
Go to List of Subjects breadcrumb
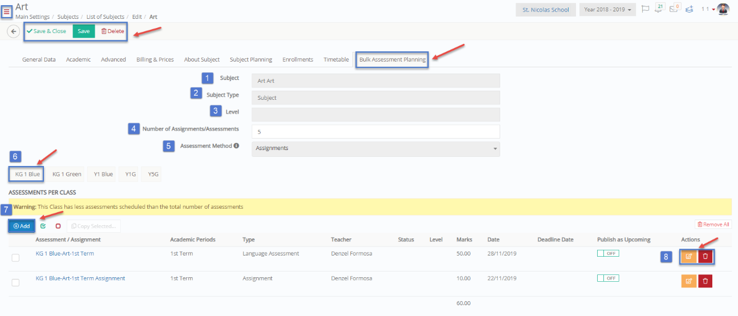coord(106,17)
